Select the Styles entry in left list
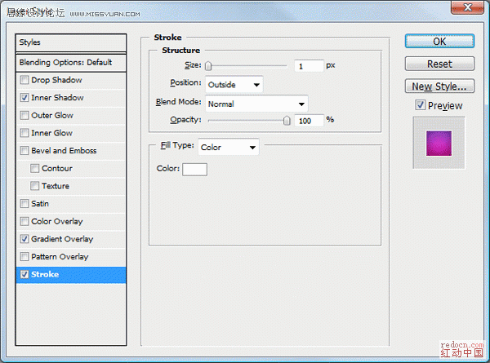 coord(71,42)
